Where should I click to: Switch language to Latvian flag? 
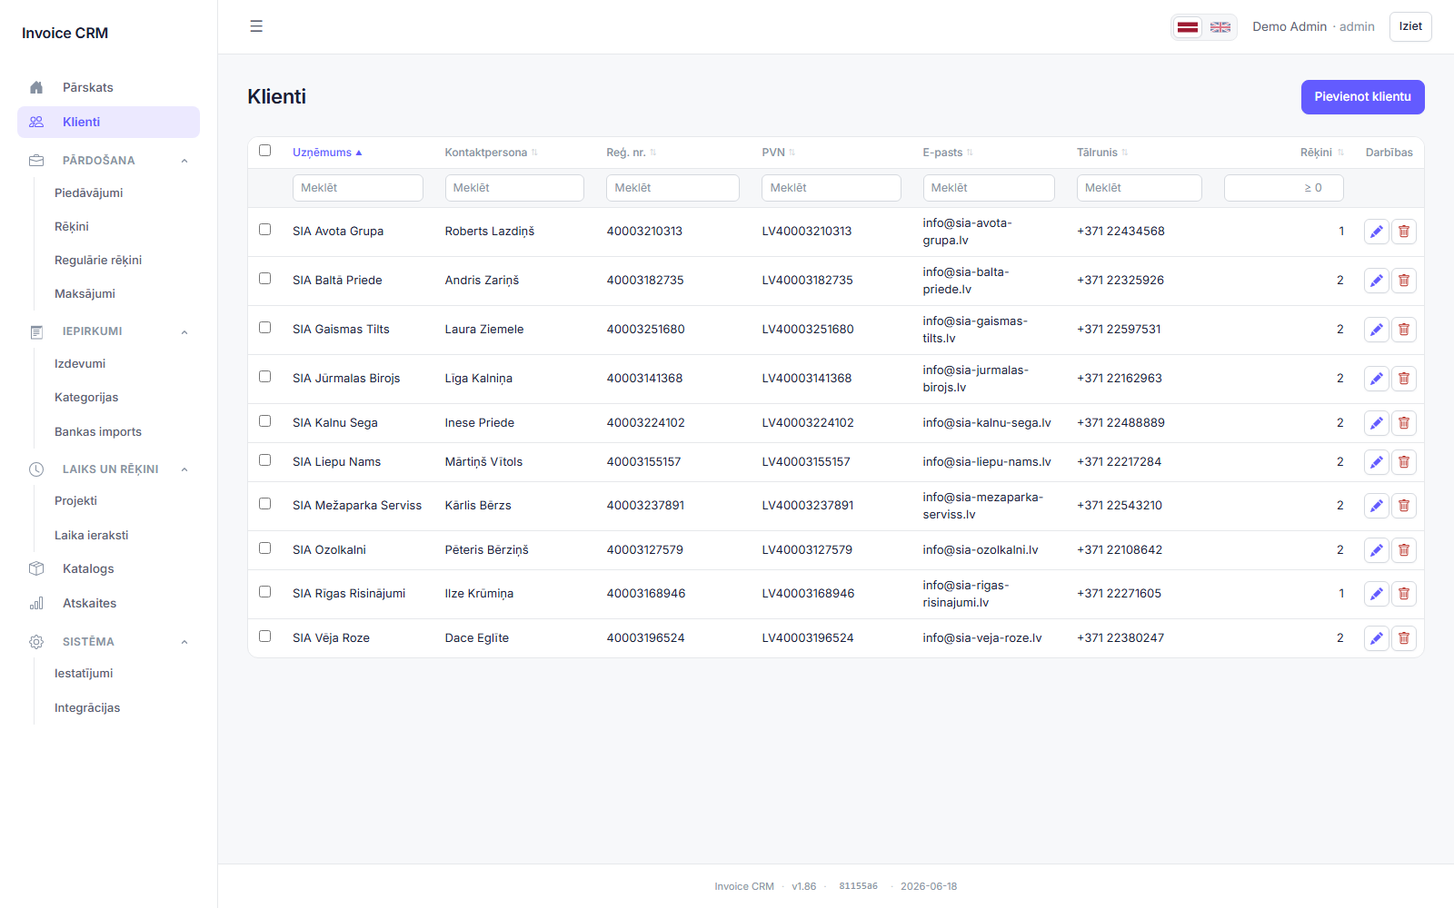click(1188, 27)
